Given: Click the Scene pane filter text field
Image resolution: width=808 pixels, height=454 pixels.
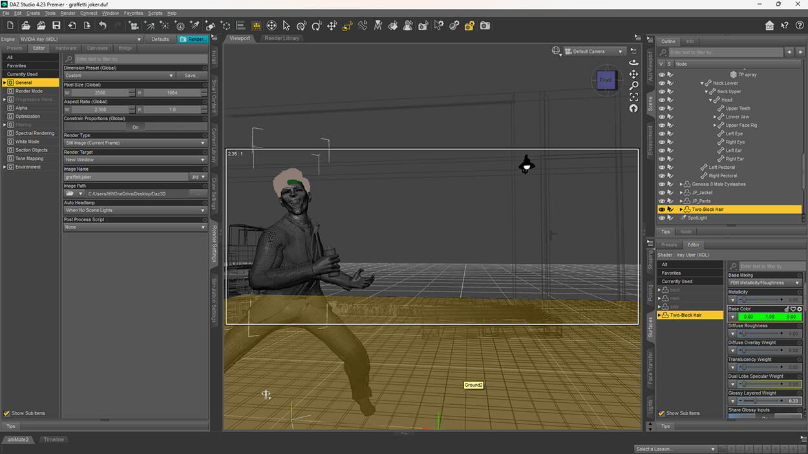Looking at the screenshot, I should [725, 52].
